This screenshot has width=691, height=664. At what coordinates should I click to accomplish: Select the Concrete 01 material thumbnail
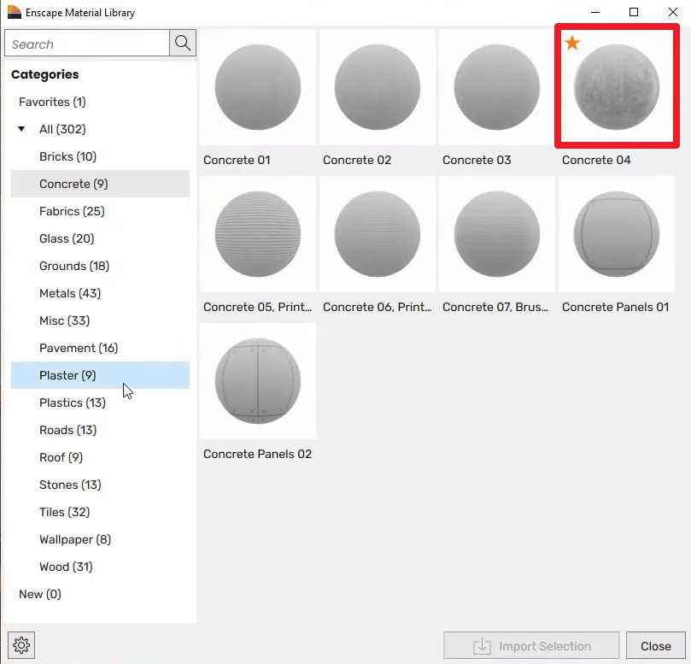258,87
